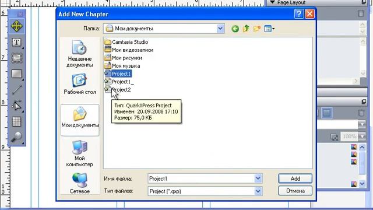This screenshot has width=373, height=210.
Task: Click the dialog Help question button
Action: pos(299,14)
